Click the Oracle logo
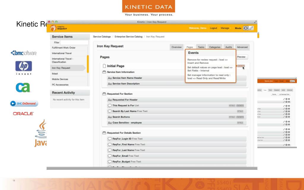Screen dimensions: 304x190 click(23, 114)
